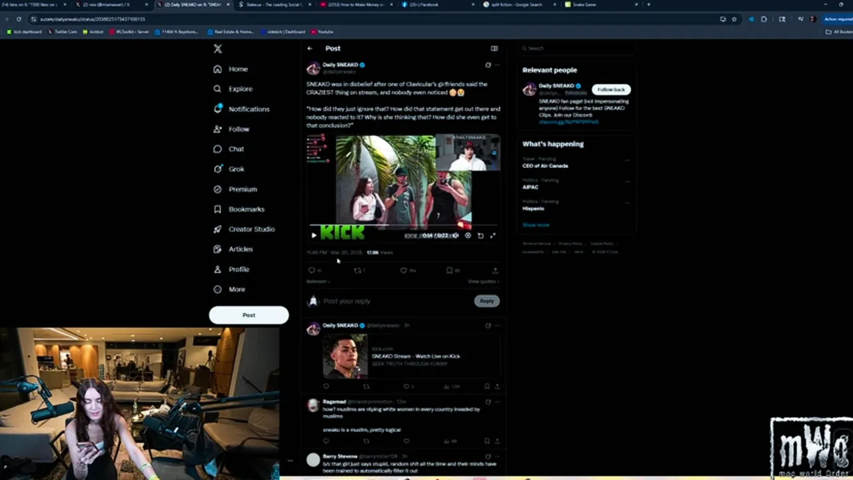Open the Hispanic trending topic
The width and height of the screenshot is (853, 480).
pos(533,208)
